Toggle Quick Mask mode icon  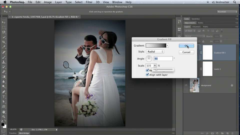[x=3, y=131]
